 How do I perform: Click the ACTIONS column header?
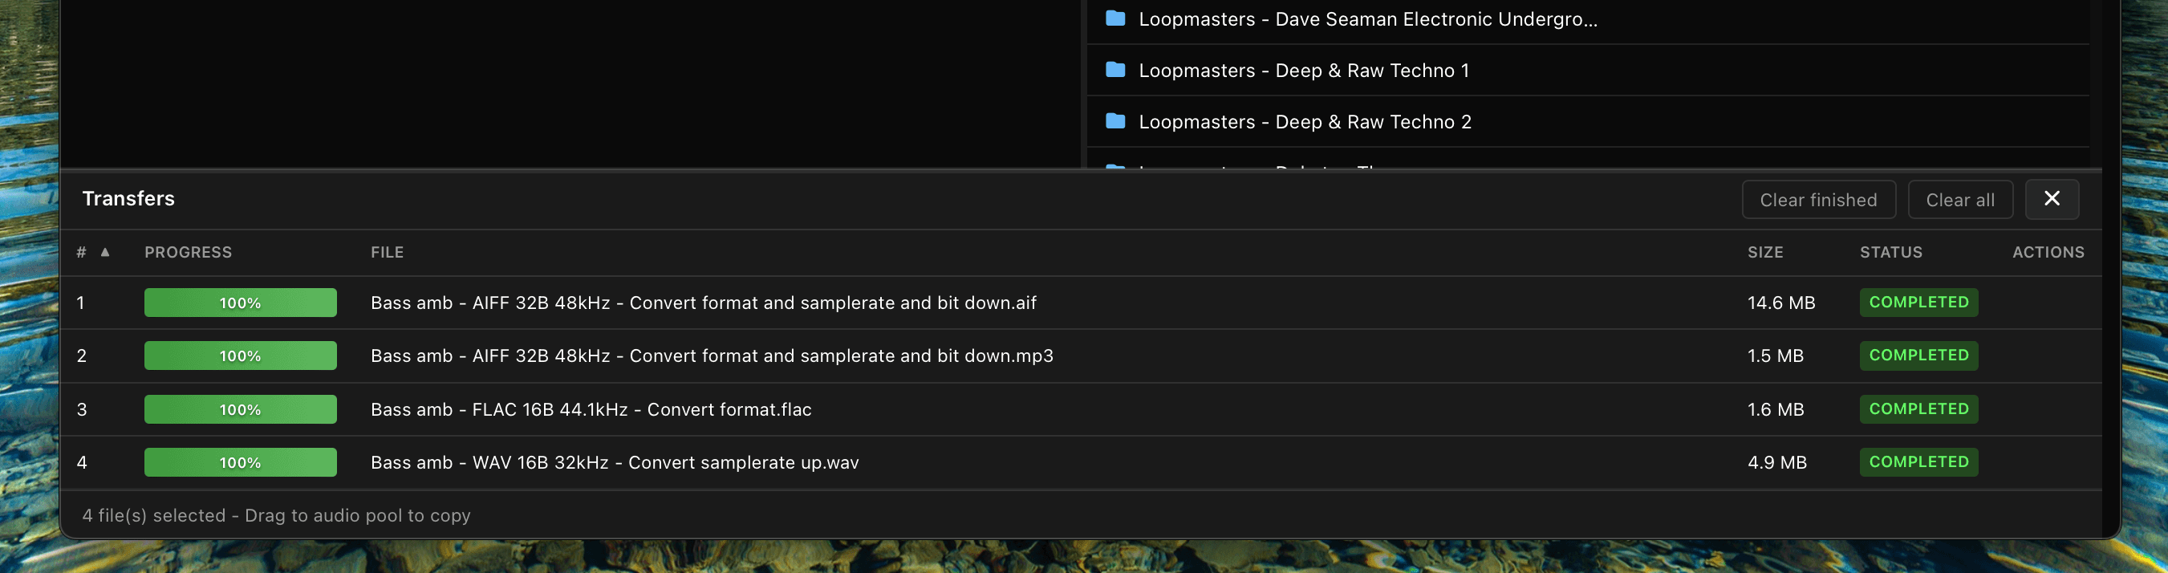click(2048, 251)
